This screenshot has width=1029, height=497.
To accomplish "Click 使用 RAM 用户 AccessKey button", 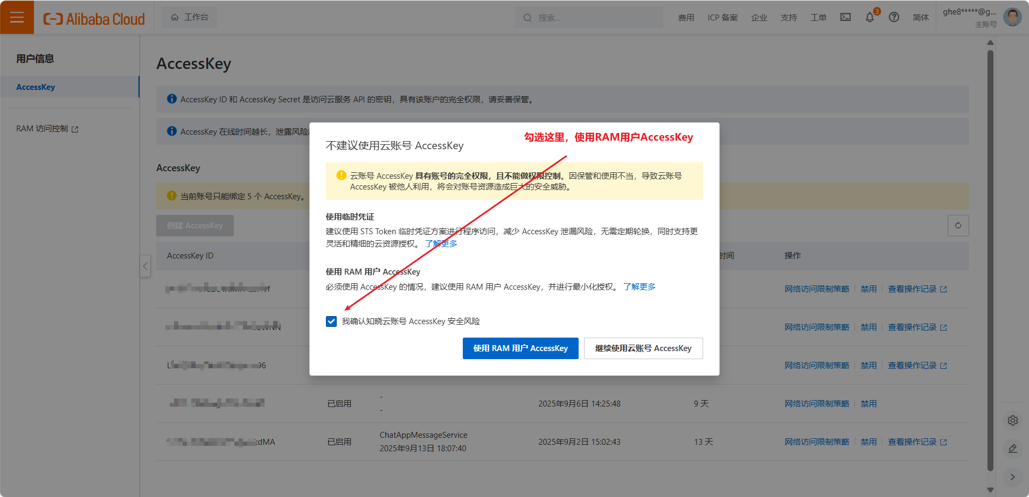I will [520, 348].
